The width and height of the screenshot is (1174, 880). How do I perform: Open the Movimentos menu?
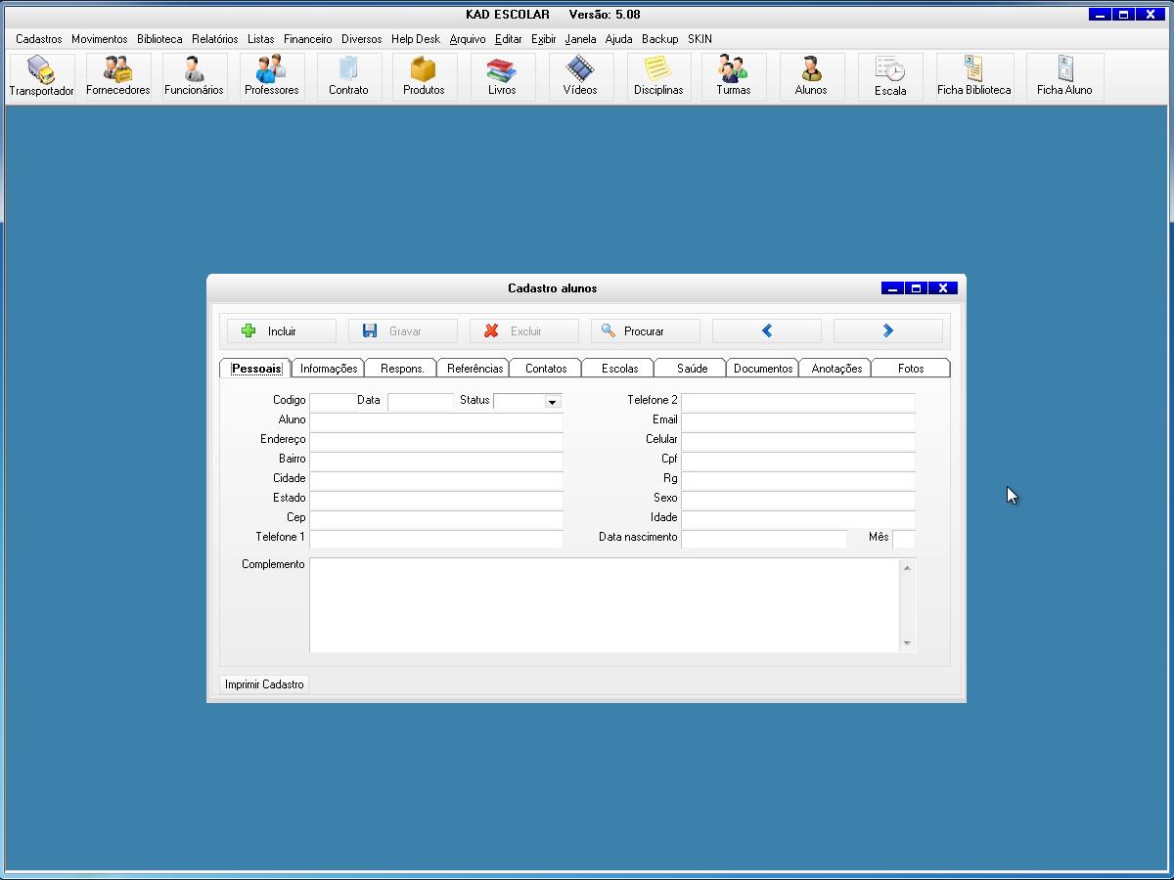coord(99,39)
